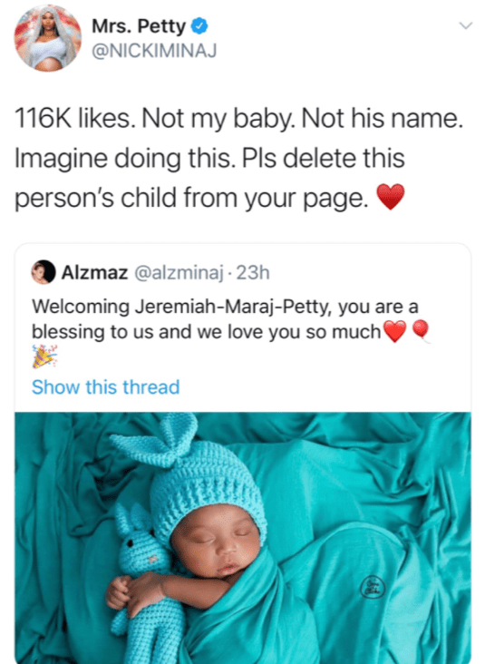Open the quoted tweet text 'Welcoming Jeremiah-Maraj-Petty'

(180, 307)
